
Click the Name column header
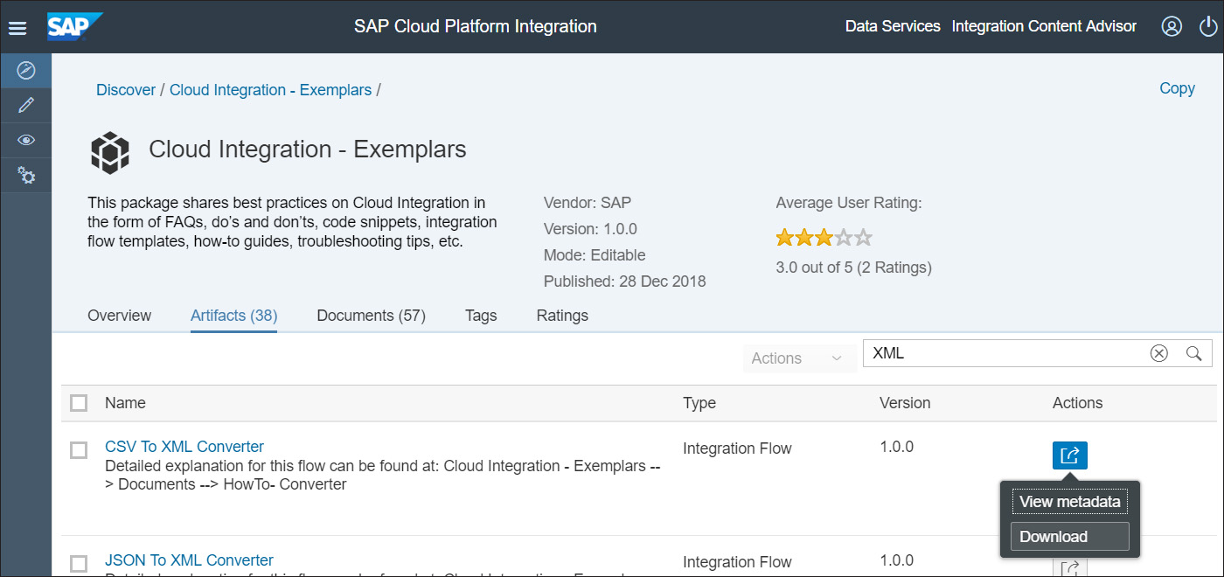click(125, 403)
